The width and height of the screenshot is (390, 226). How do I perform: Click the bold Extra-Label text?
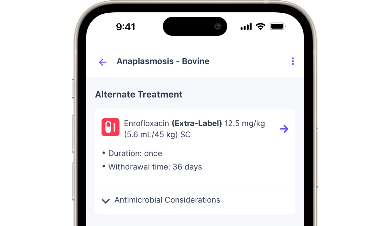click(x=197, y=124)
